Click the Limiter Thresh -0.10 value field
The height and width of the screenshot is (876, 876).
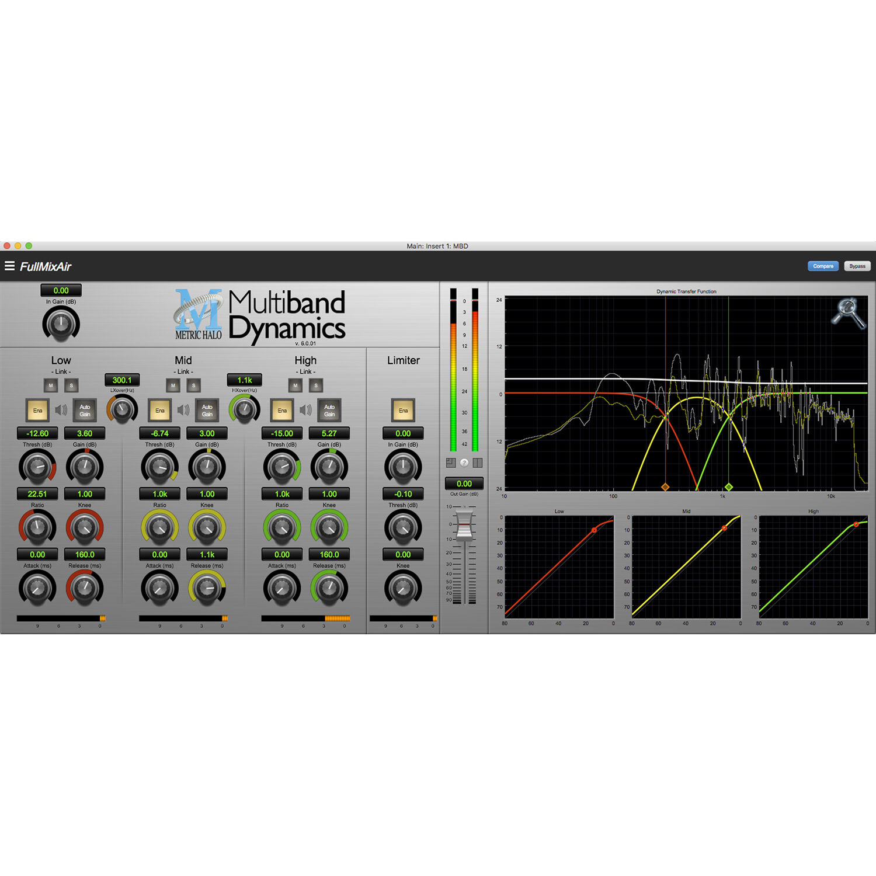pyautogui.click(x=403, y=494)
